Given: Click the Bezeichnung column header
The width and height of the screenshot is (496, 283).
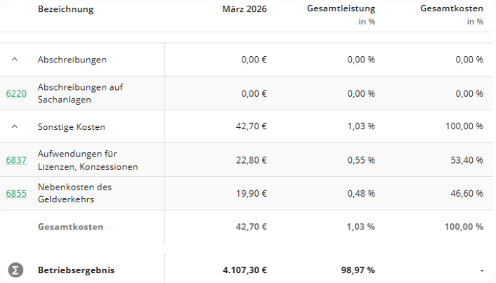Looking at the screenshot, I should [65, 9].
